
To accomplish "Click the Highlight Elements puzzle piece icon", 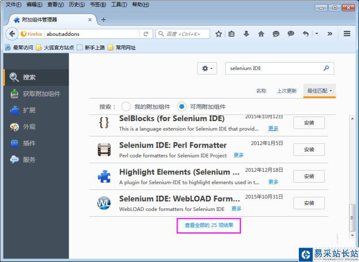I will (104, 176).
